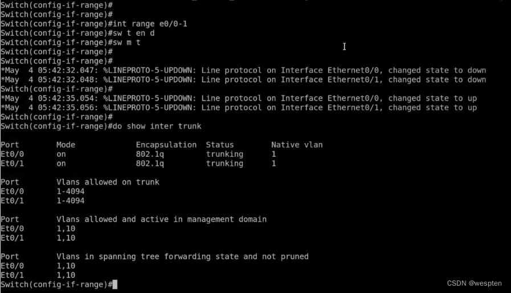The width and height of the screenshot is (511, 293).
Task: Click the "do show inter trunk" command
Action: (157, 126)
